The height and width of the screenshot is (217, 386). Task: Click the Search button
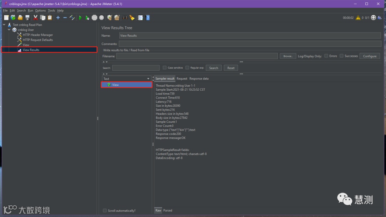(213, 68)
